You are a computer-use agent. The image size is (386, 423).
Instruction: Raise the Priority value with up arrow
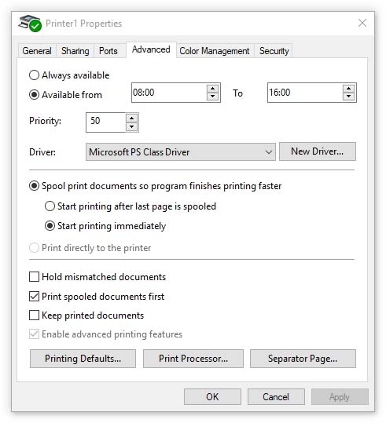click(131, 119)
